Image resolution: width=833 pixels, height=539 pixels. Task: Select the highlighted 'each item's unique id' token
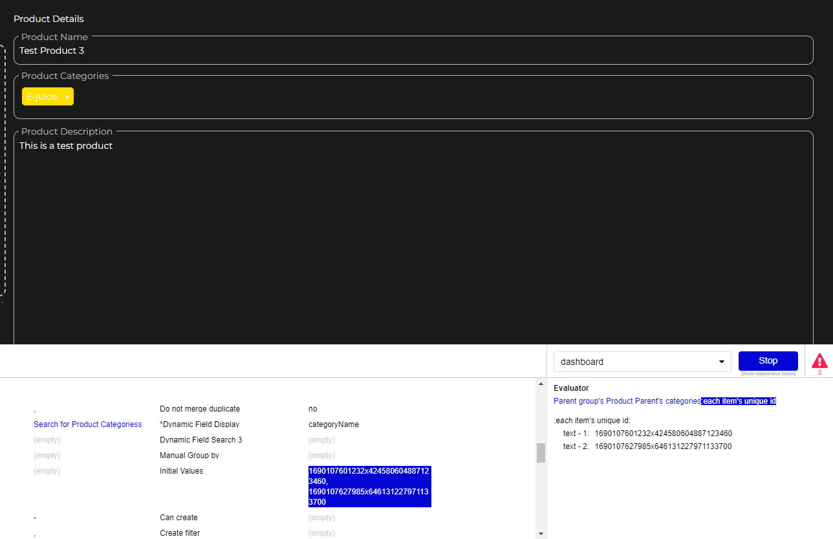click(738, 401)
